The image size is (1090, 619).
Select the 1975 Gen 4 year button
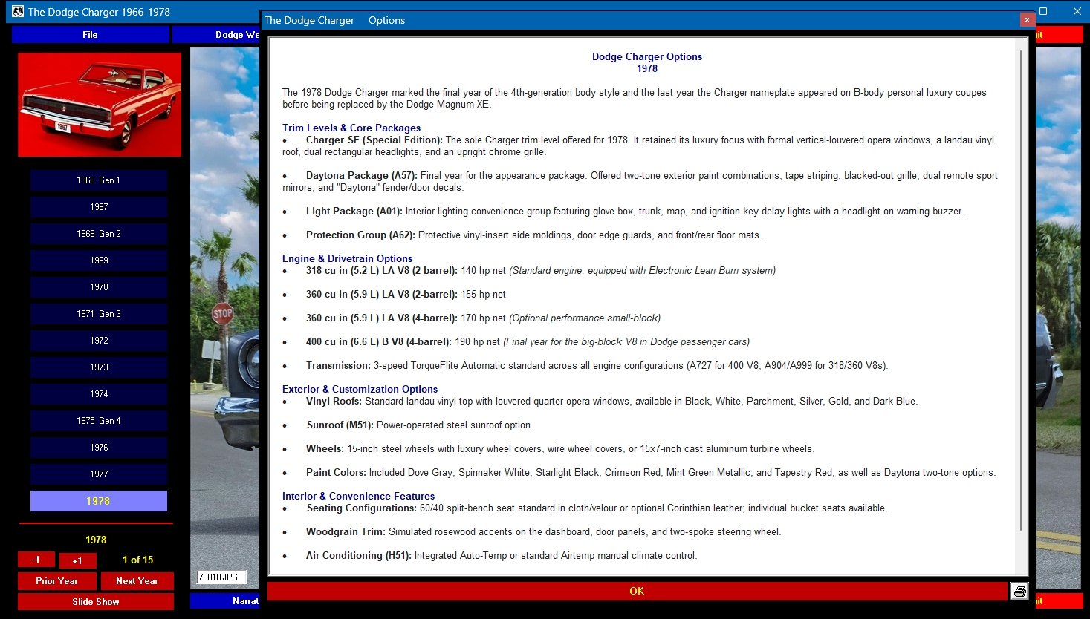pyautogui.click(x=99, y=421)
